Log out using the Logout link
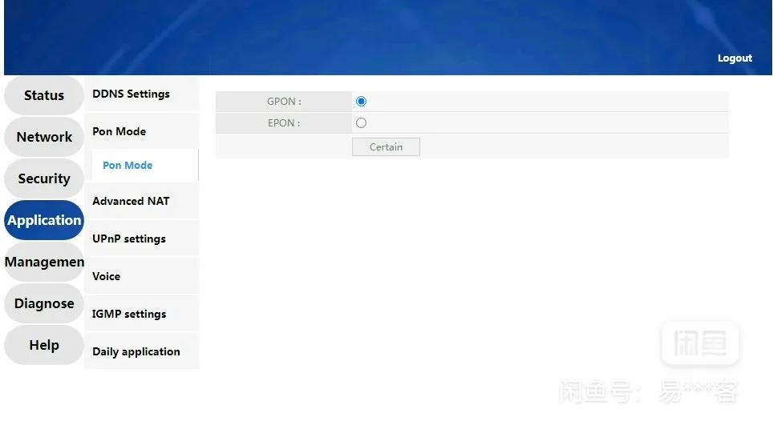Viewport: 773px width, 441px height. pos(734,58)
